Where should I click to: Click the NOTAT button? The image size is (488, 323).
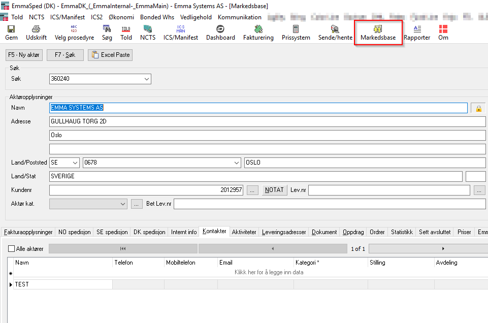click(x=274, y=190)
